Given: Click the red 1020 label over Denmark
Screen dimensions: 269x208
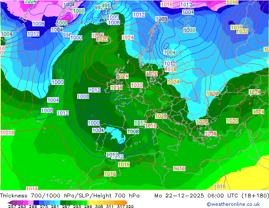Looking at the screenshot, I should coord(152,74).
